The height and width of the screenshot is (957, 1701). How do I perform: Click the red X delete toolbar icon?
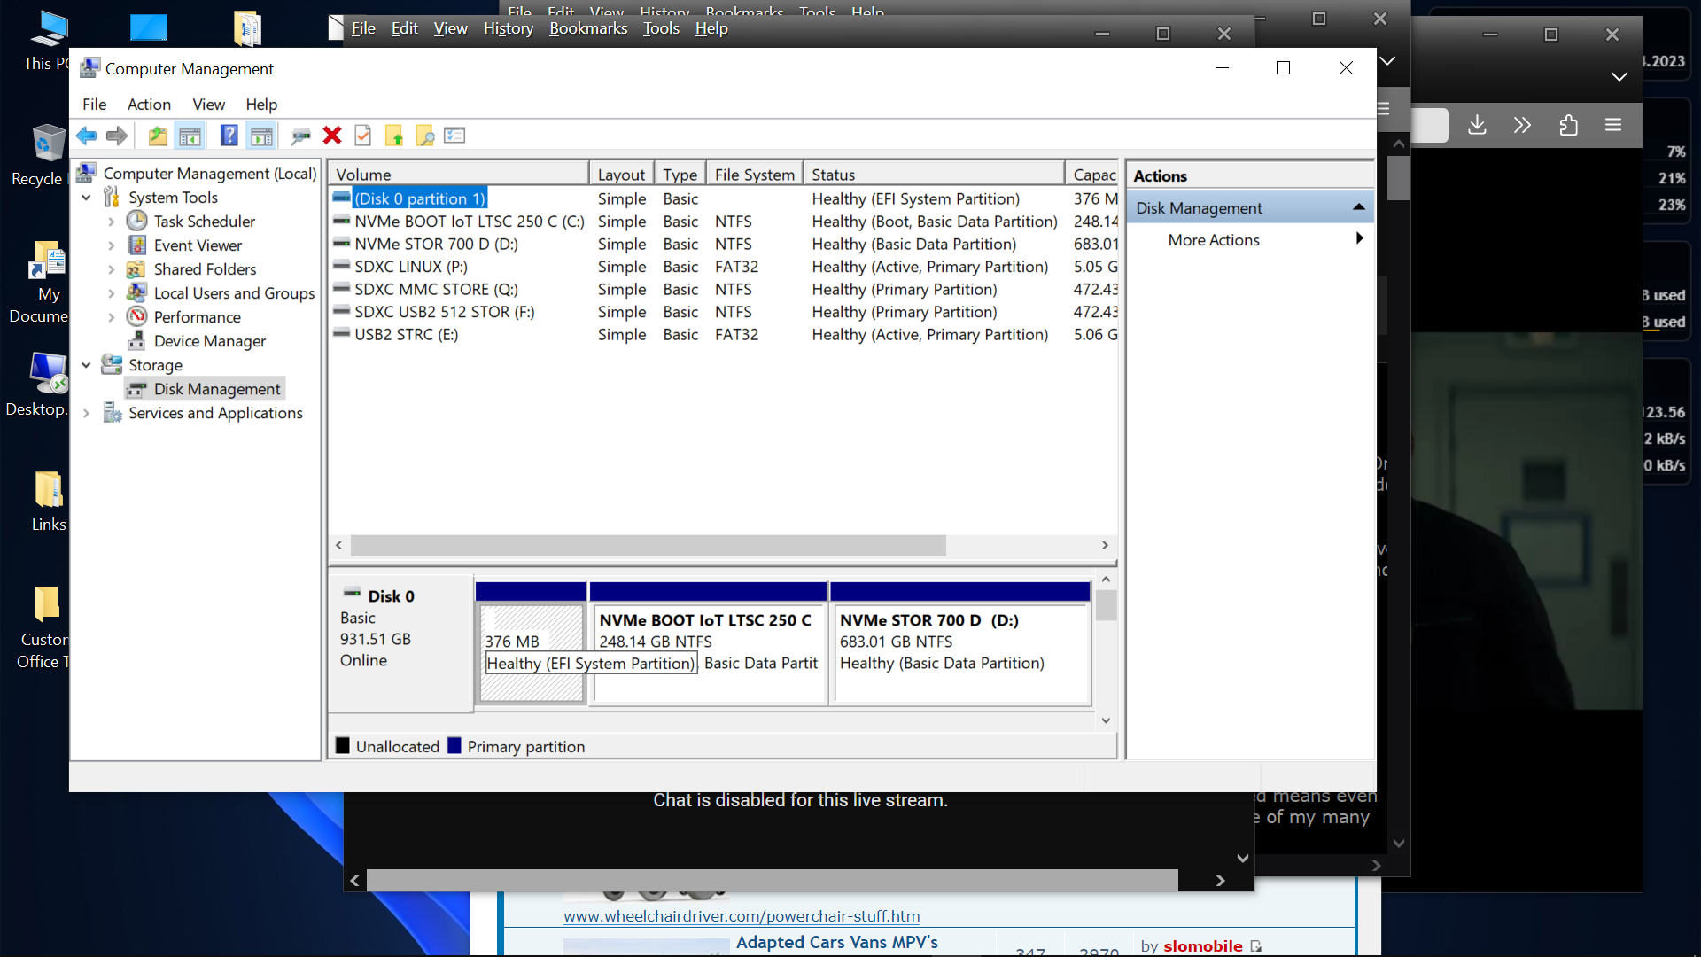pos(332,136)
